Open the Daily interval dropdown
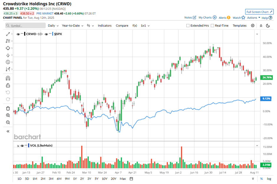277x184 pixels. [x=53, y=26]
